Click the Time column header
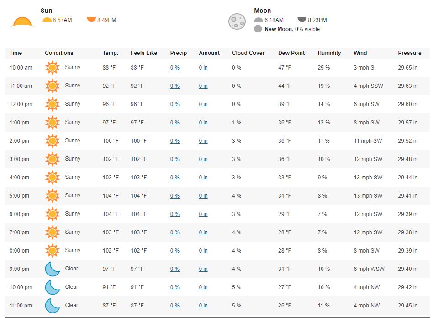The image size is (433, 318). 16,53
